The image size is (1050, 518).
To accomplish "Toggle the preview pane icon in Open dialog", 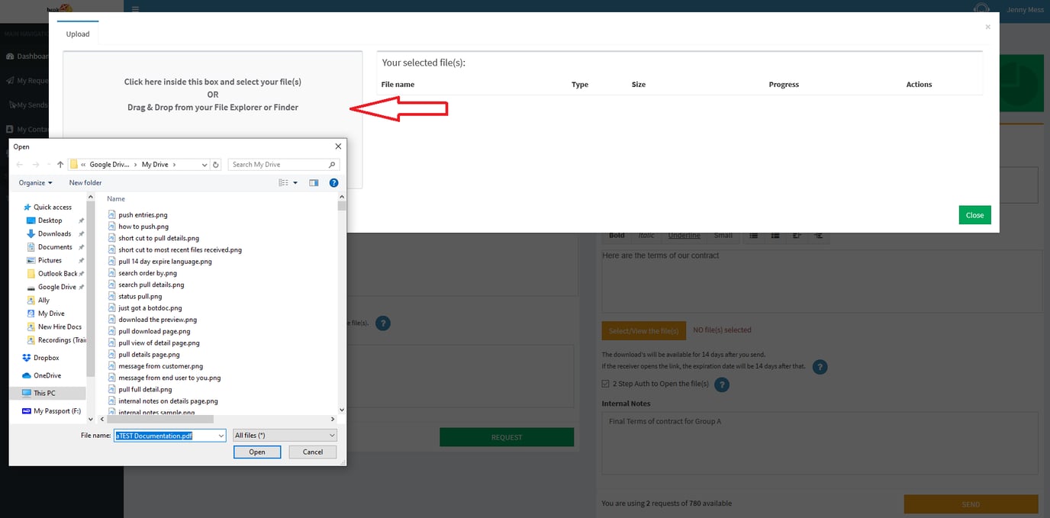I will click(x=314, y=183).
